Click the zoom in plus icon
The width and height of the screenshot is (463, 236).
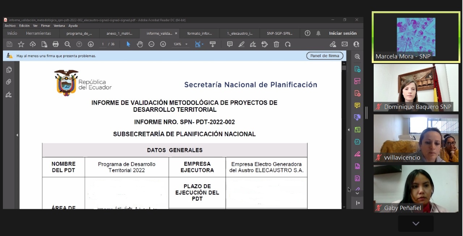[163, 44]
